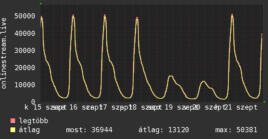This screenshot has width=268, height=139.
Task: Click the small peak near szept 19
Action: [x=171, y=76]
